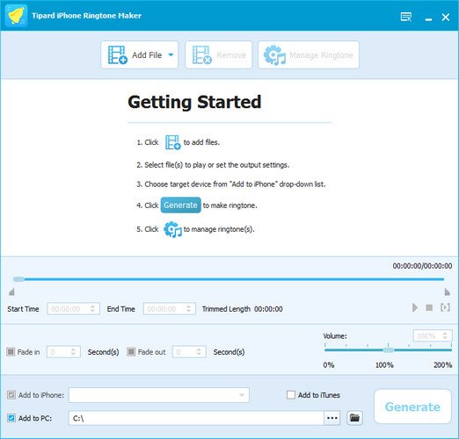This screenshot has height=439, width=459.
Task: Open the Manage Ringtone gear icon
Action: 274,55
